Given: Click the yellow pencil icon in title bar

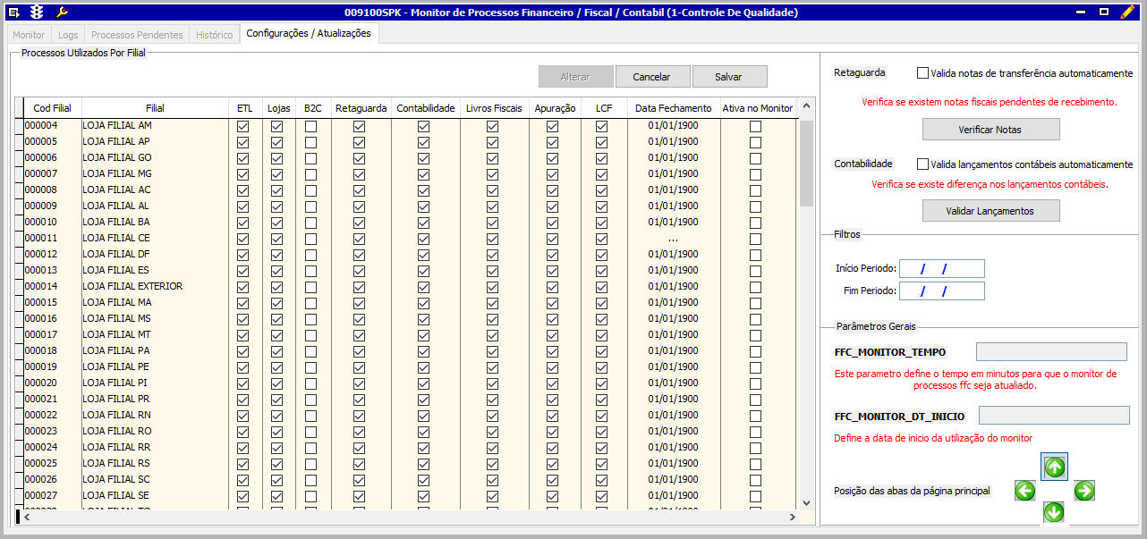Looking at the screenshot, I should [x=1127, y=13].
